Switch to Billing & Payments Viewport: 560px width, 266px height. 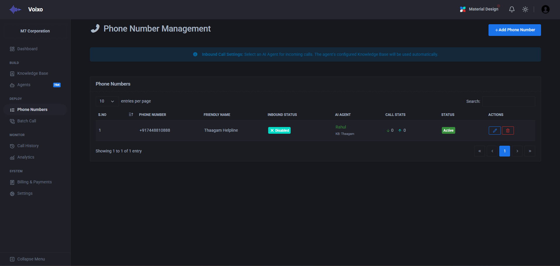[x=34, y=182]
